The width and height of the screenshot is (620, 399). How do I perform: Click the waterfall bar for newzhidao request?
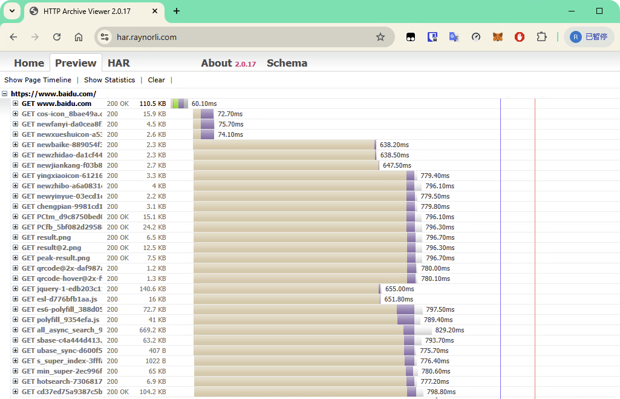click(285, 155)
